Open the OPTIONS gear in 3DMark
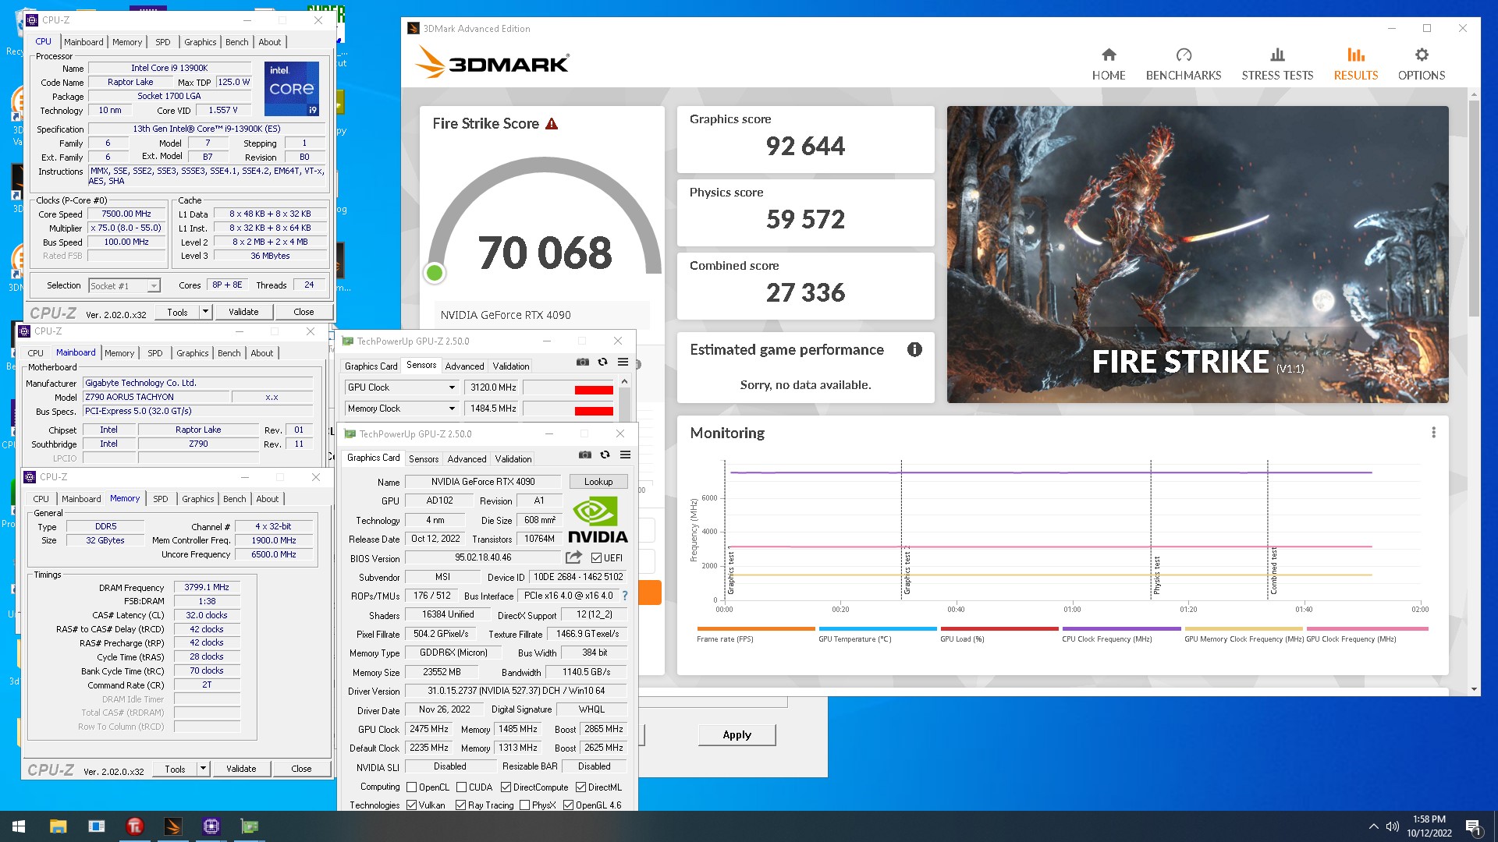1498x842 pixels. 1422,64
